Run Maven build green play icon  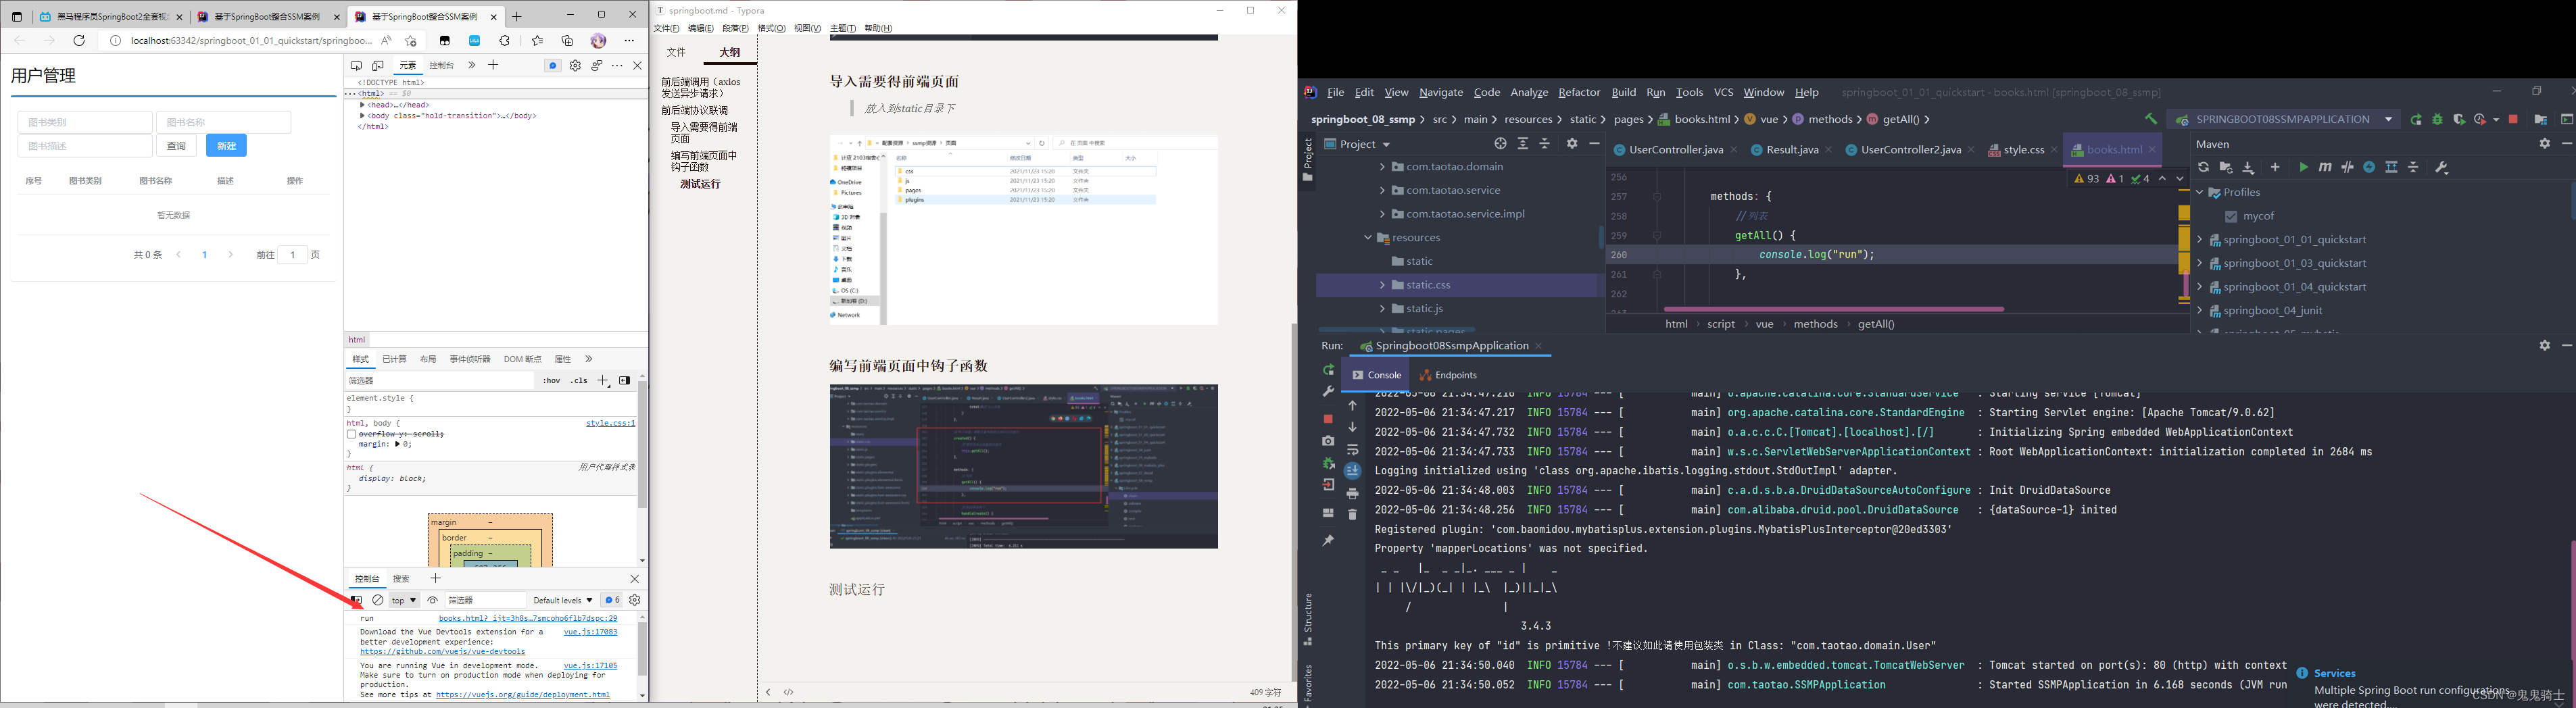click(2303, 167)
